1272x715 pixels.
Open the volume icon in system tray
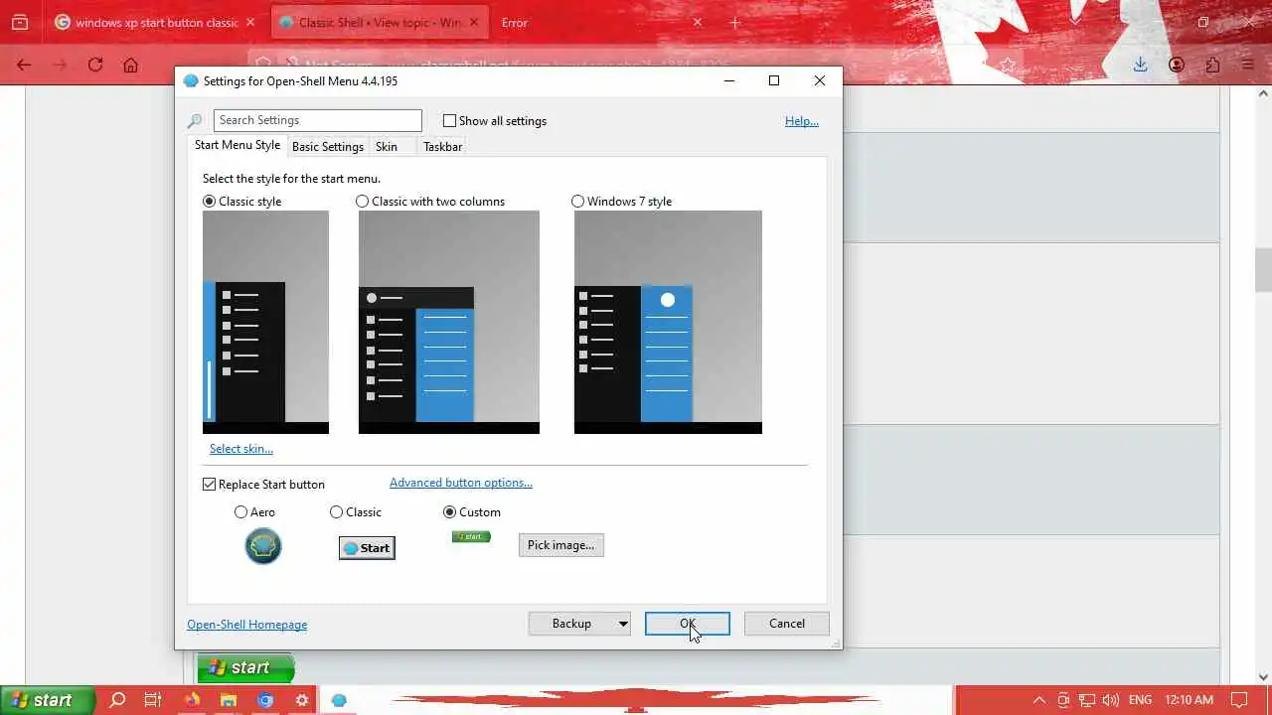(1111, 700)
